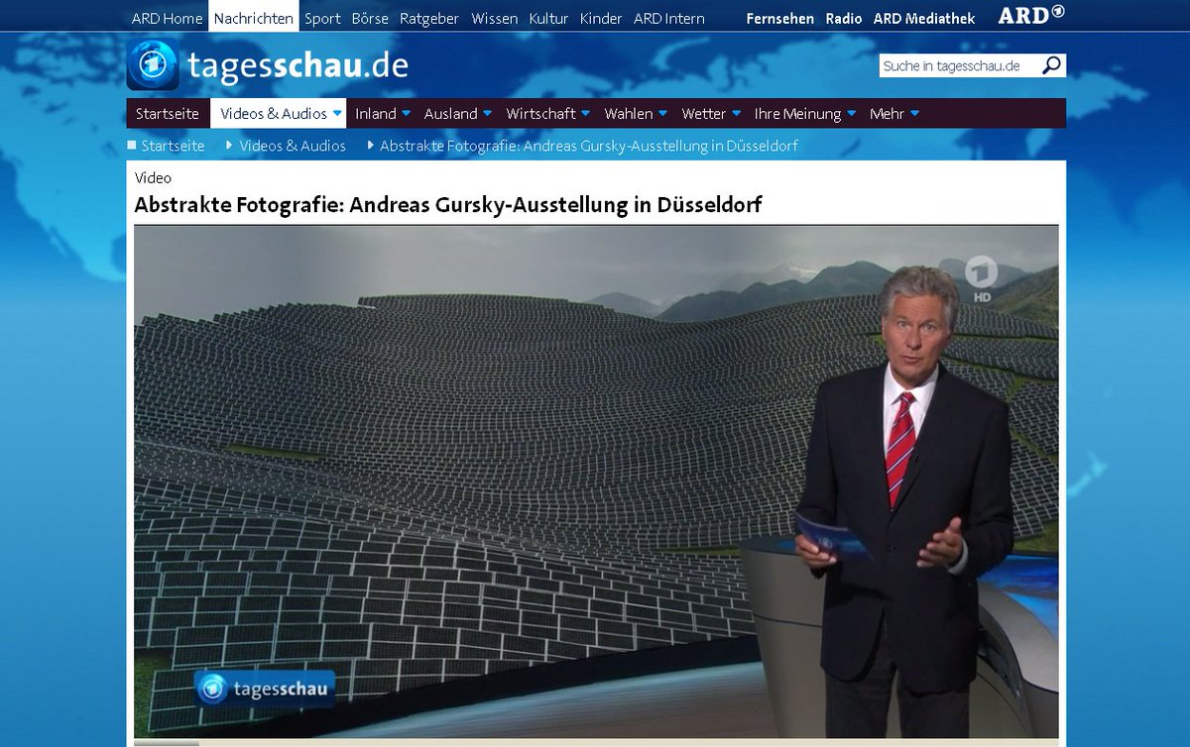Open Kultur from the top menu bar
The image size is (1190, 747).
click(547, 17)
